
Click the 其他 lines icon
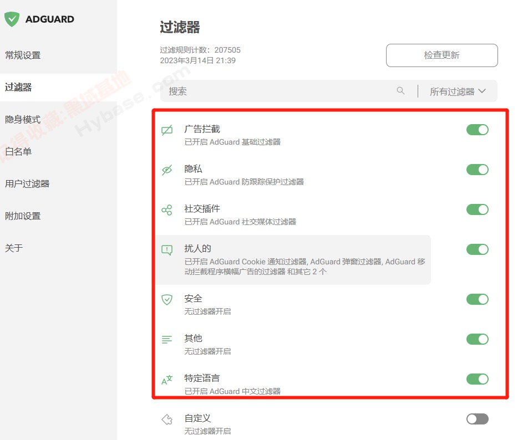pos(167,339)
